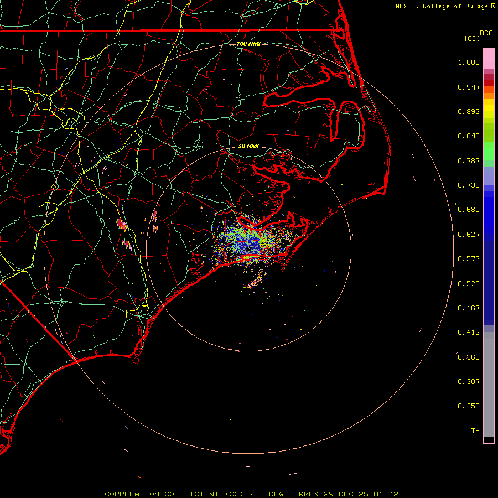
Task: Click the dense radar return cluster near the KMHX site
Action: pos(251,243)
